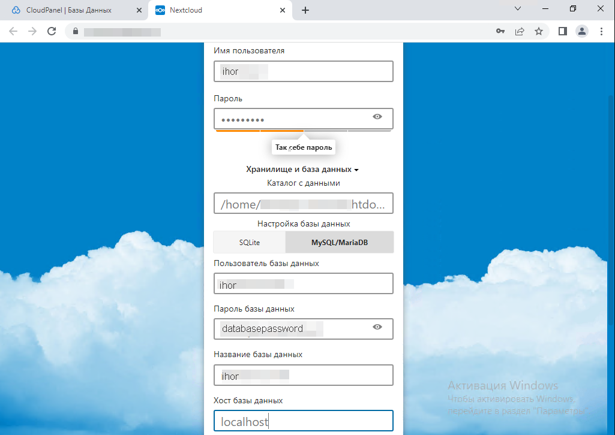Select the MySQL/MariaDB database option
This screenshot has width=615, height=435.
point(340,243)
